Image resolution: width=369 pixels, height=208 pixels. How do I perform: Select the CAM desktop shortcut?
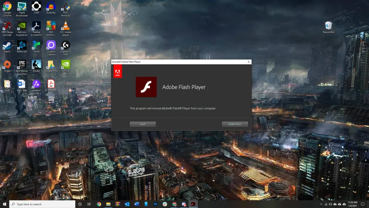(x=36, y=8)
